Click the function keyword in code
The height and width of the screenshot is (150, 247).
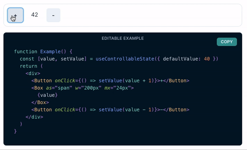tap(26, 52)
